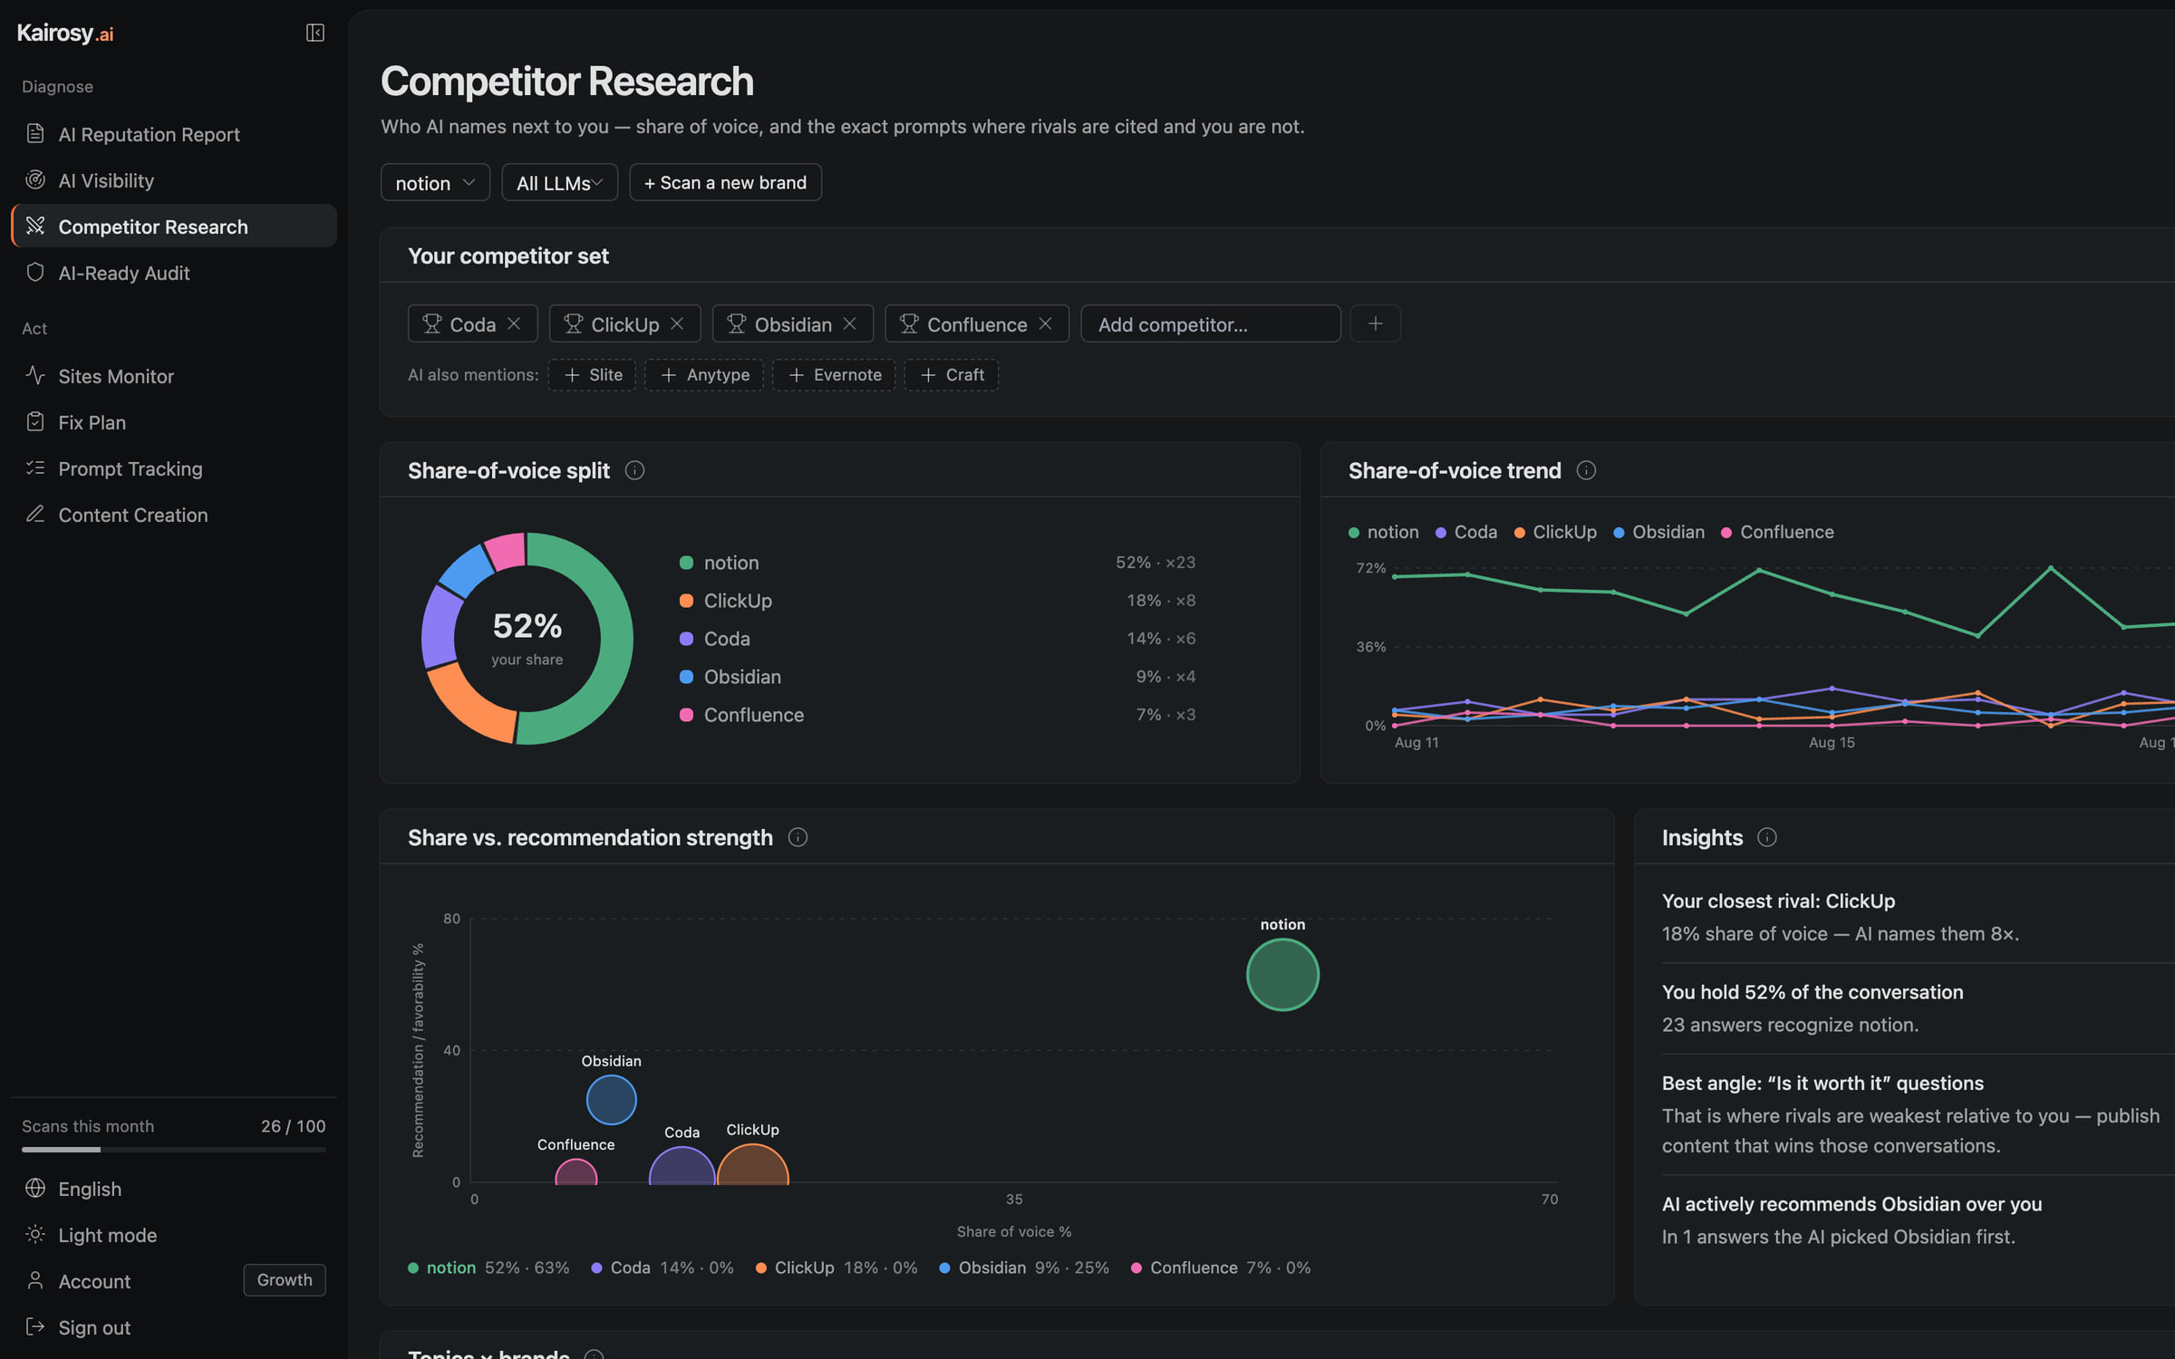Click Scan a new brand button
Image resolution: width=2175 pixels, height=1359 pixels.
coord(725,182)
